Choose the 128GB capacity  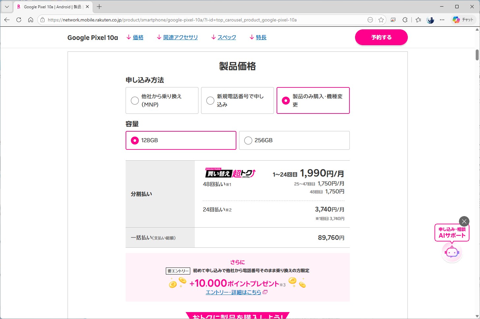point(181,140)
